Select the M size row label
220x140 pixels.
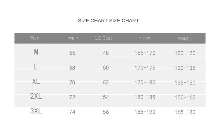click(36, 52)
